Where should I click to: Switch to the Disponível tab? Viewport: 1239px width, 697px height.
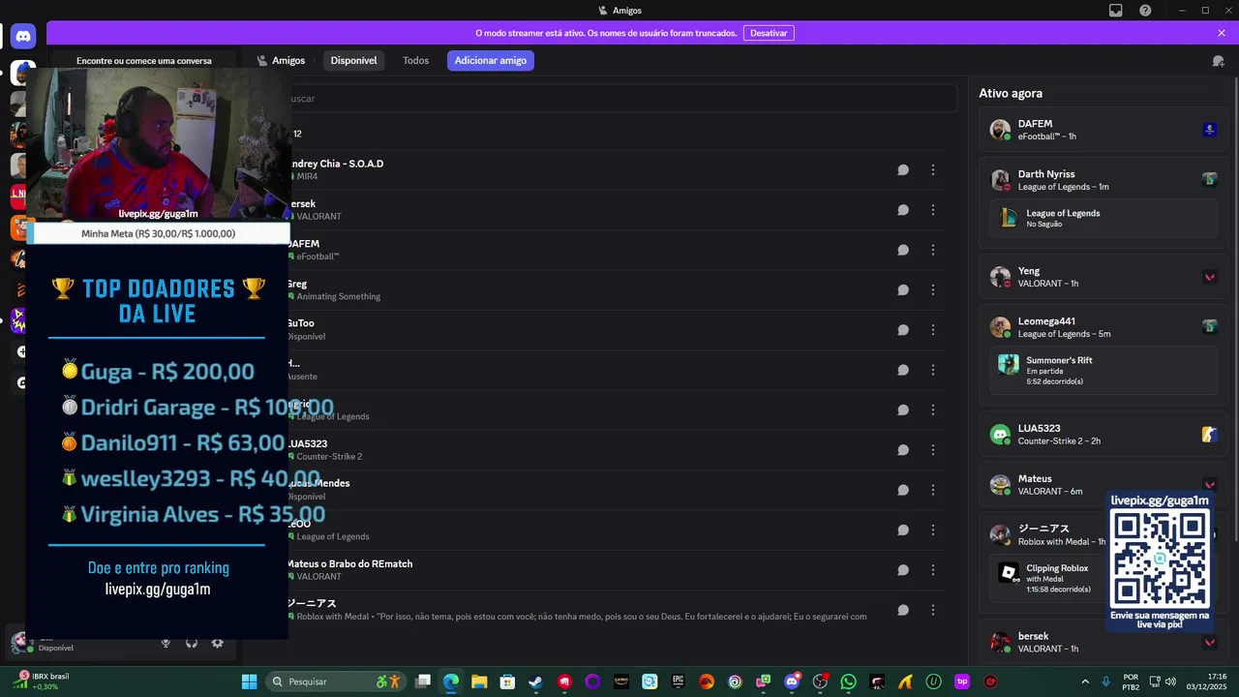point(353,61)
